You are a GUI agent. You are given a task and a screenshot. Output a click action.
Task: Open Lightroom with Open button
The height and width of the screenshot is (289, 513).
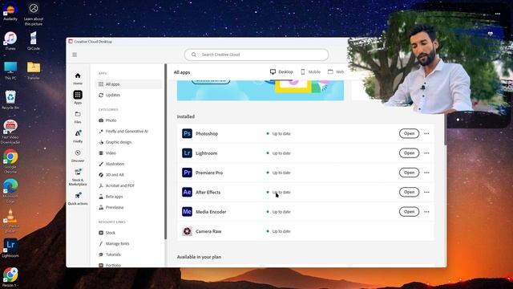click(409, 153)
